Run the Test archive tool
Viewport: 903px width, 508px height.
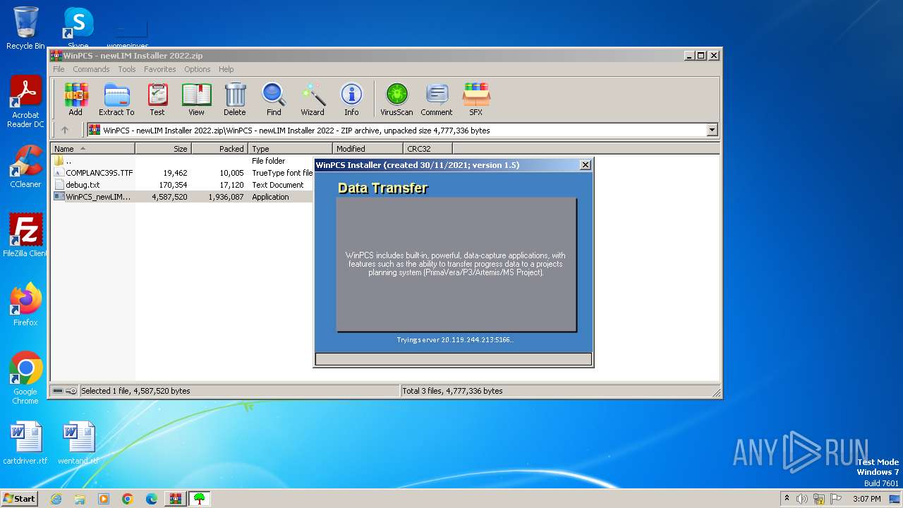157,99
